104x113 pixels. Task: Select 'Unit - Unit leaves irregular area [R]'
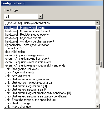pyautogui.click(x=50, y=90)
